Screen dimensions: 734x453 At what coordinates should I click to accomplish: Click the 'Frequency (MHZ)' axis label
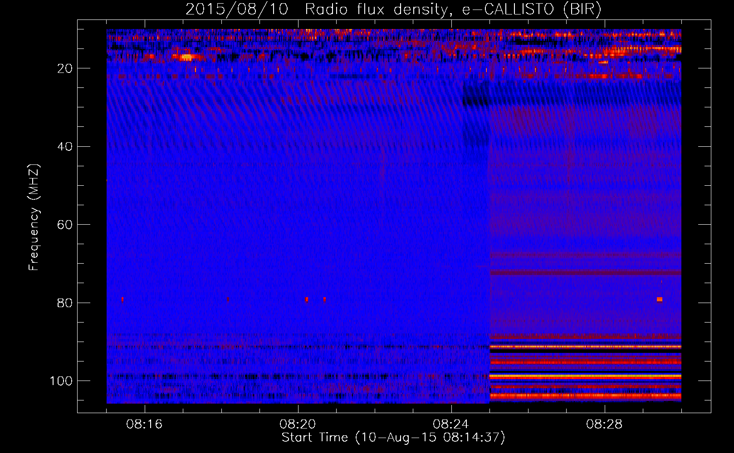point(34,217)
